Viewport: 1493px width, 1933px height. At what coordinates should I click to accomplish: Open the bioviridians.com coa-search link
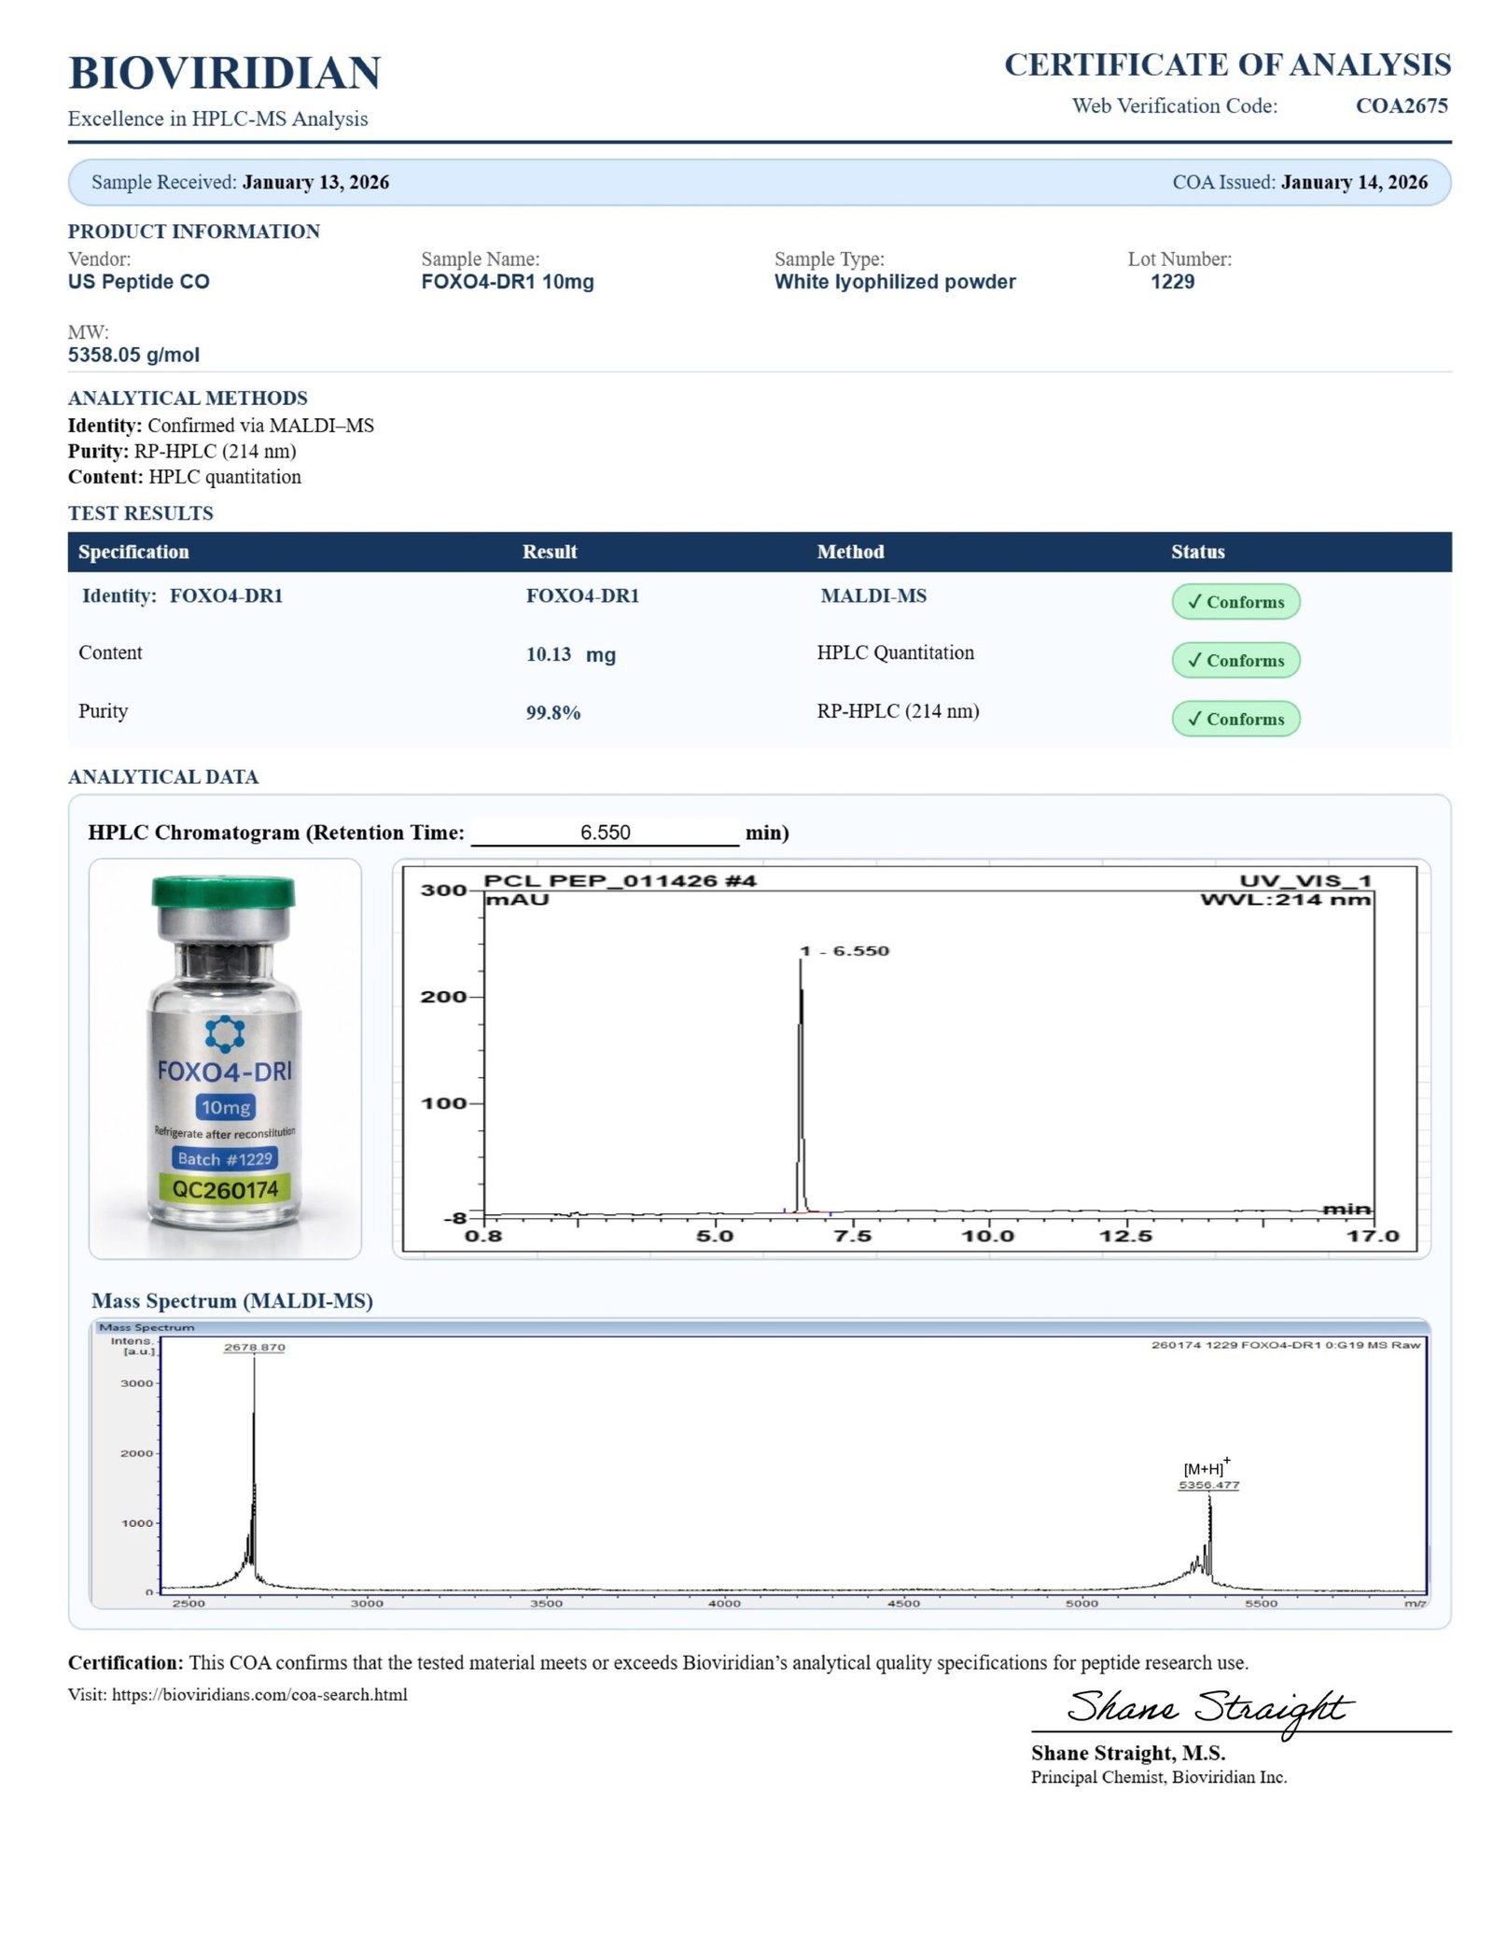(x=259, y=1694)
